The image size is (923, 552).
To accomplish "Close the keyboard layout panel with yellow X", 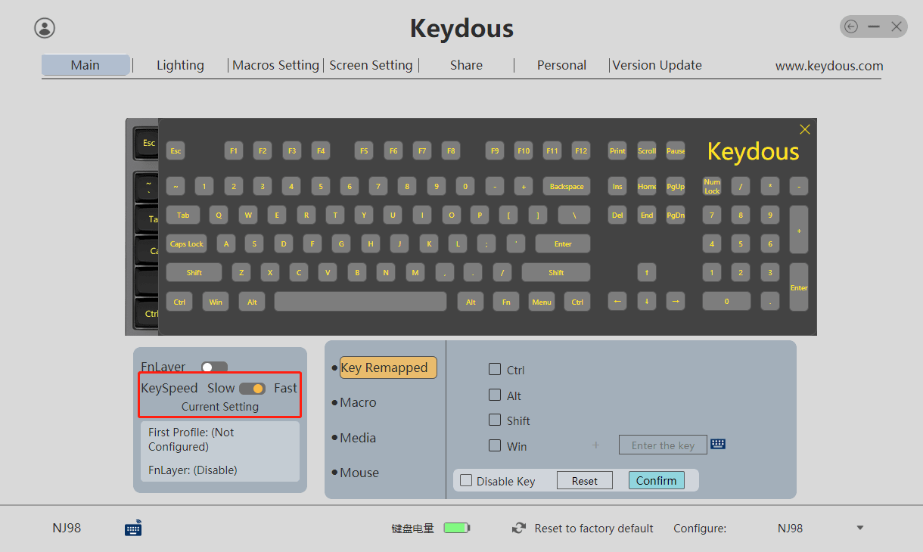I will pos(804,129).
